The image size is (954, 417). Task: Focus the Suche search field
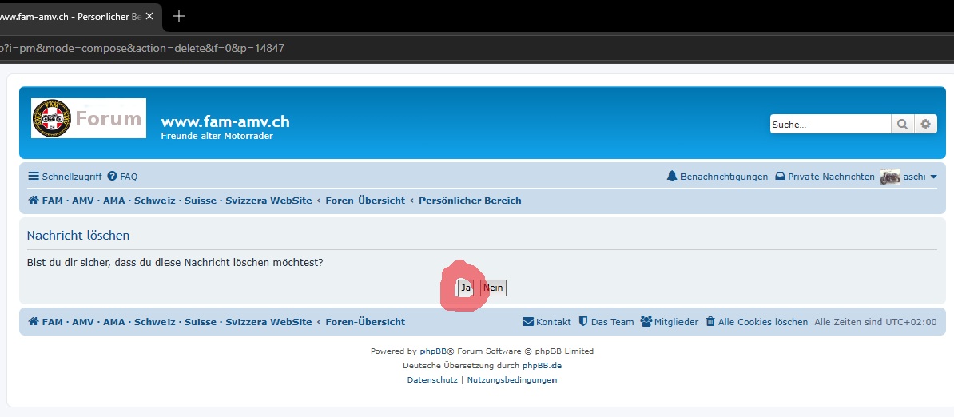(x=830, y=124)
